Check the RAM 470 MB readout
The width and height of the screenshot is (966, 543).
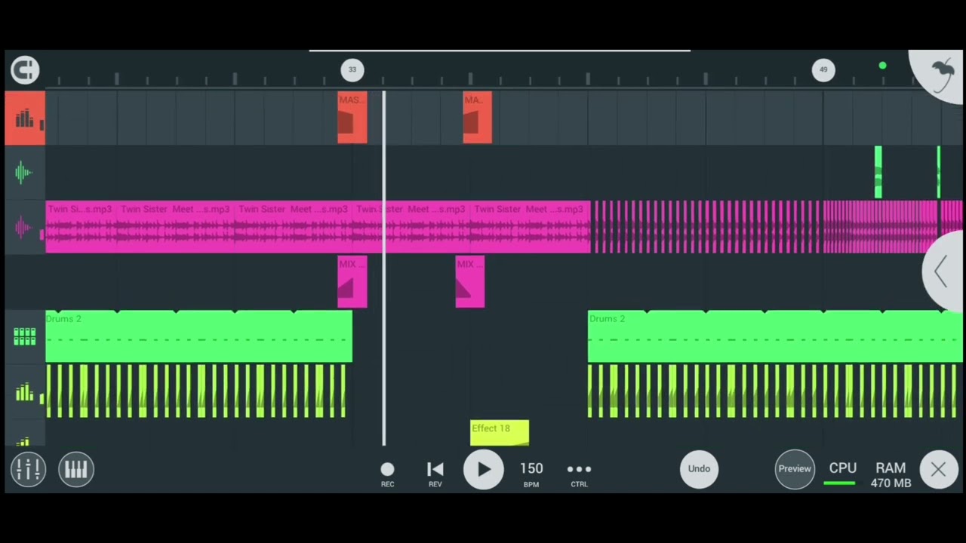coord(891,475)
